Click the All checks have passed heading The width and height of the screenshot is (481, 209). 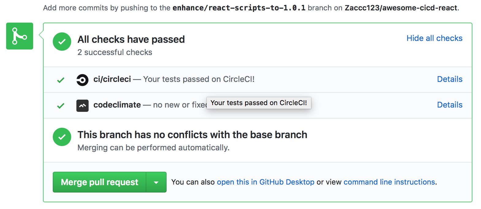click(x=131, y=39)
